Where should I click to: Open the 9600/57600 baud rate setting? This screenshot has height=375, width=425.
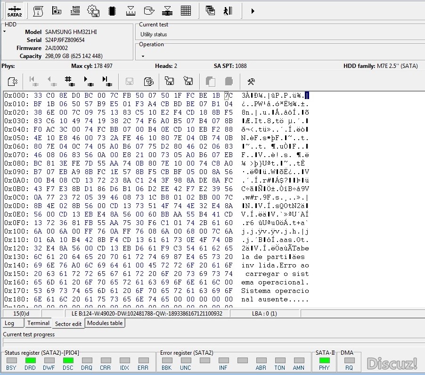75,11
